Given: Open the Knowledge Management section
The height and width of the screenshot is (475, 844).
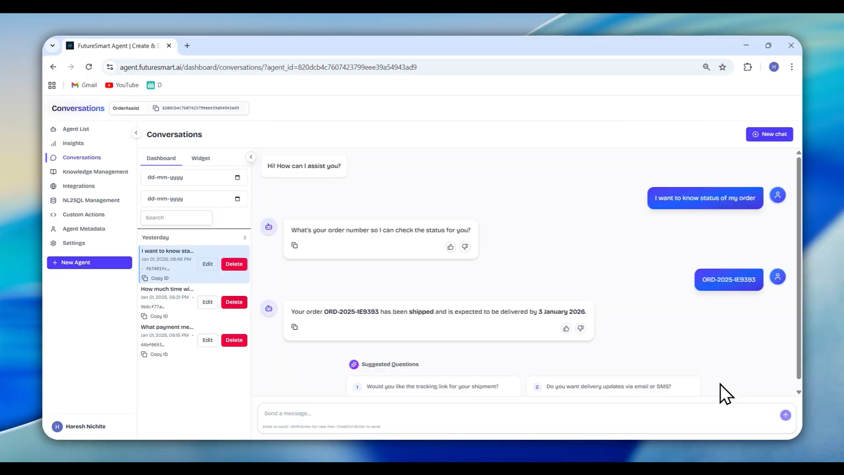Looking at the screenshot, I should tap(95, 172).
